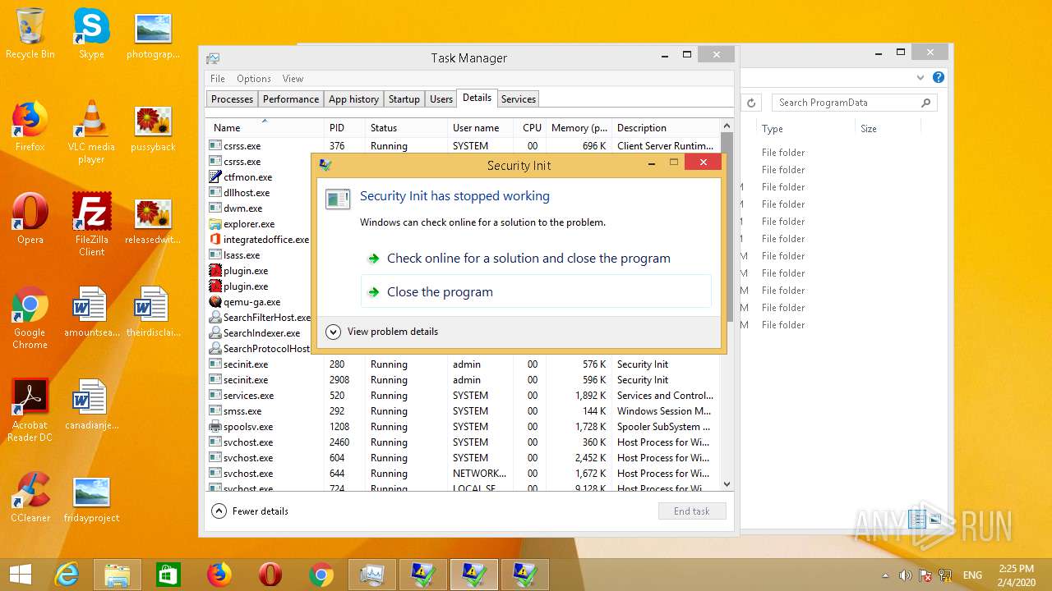Click the Windows Start button
Screen dimensions: 1052x591
[x=21, y=575]
